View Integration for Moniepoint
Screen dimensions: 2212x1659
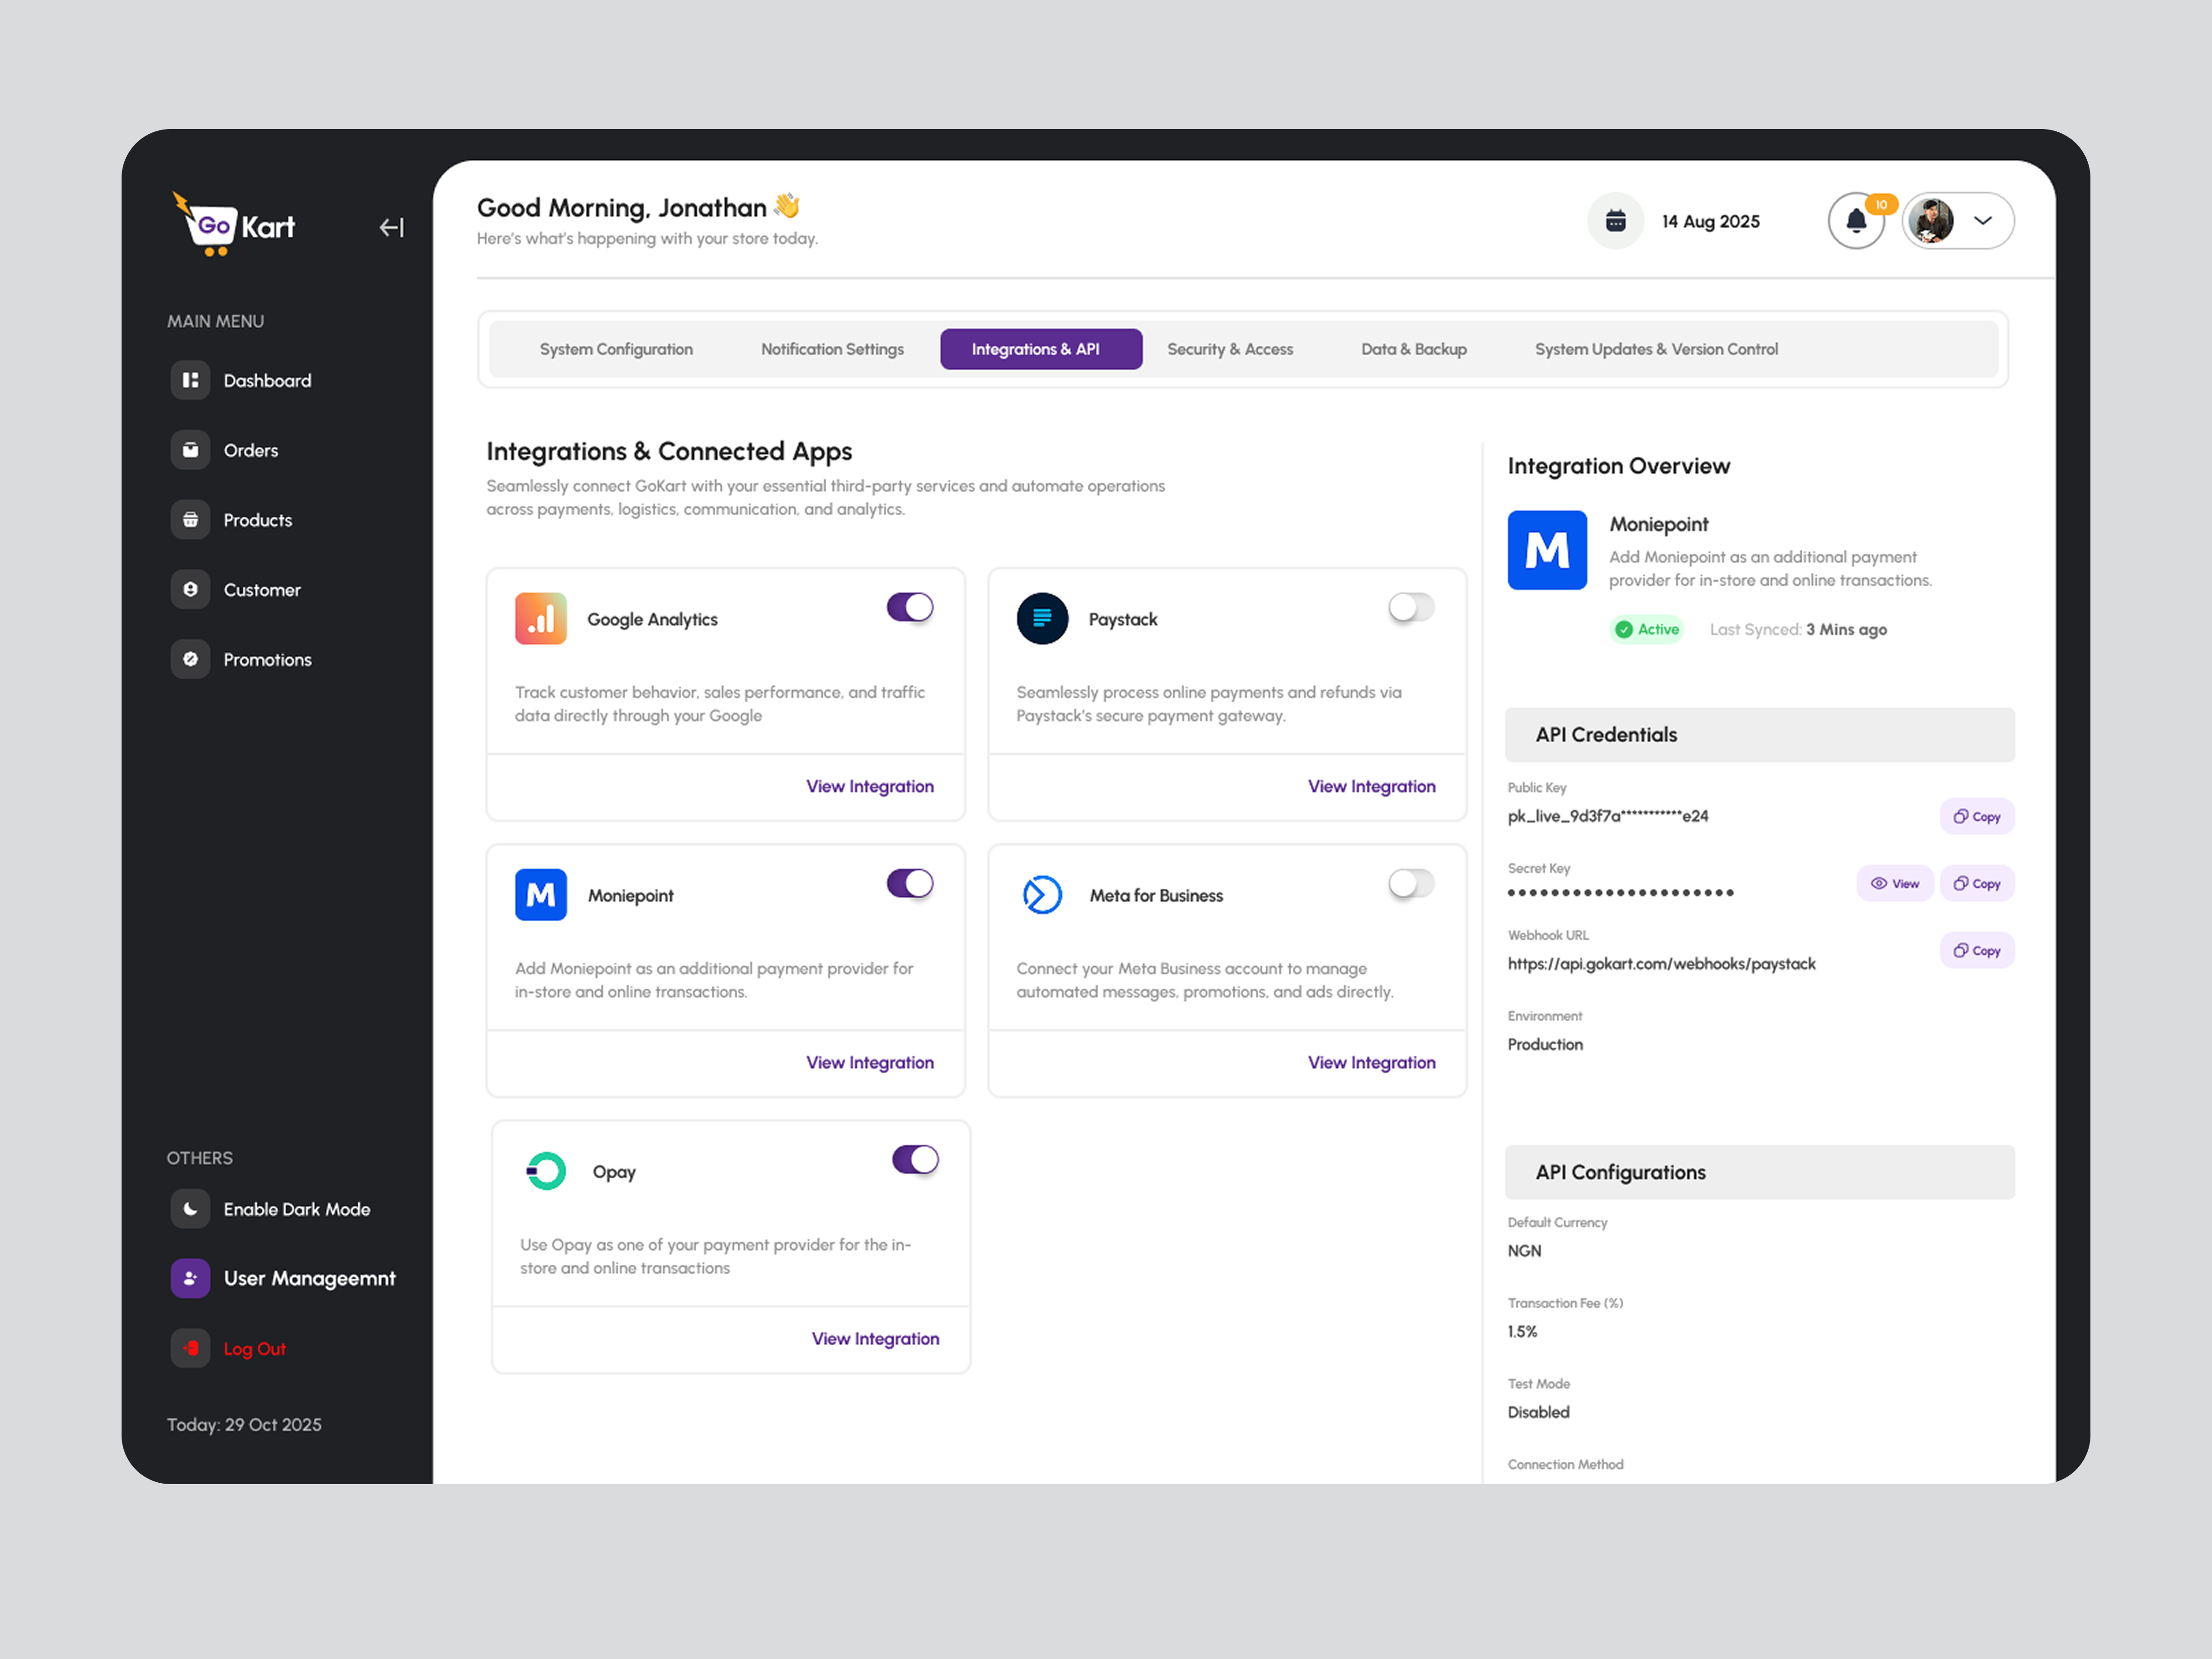pyautogui.click(x=870, y=1063)
